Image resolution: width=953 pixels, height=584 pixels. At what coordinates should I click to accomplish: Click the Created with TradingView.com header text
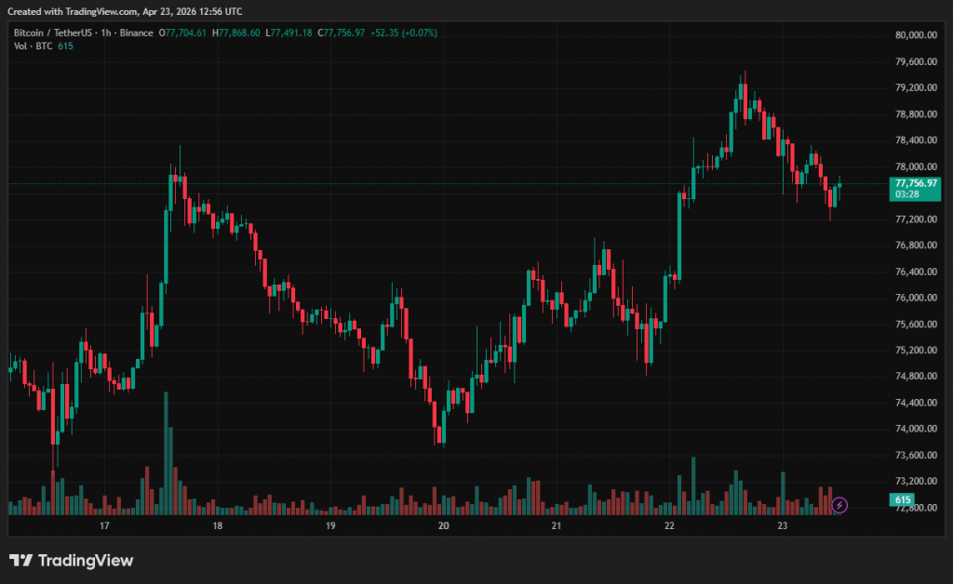pos(126,11)
